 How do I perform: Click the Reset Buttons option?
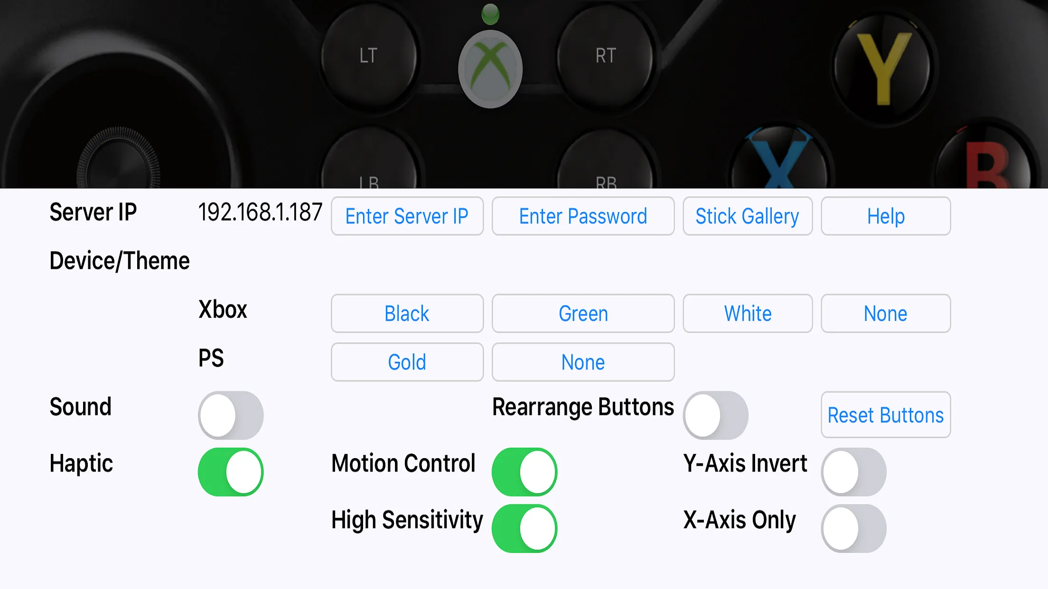coord(886,415)
